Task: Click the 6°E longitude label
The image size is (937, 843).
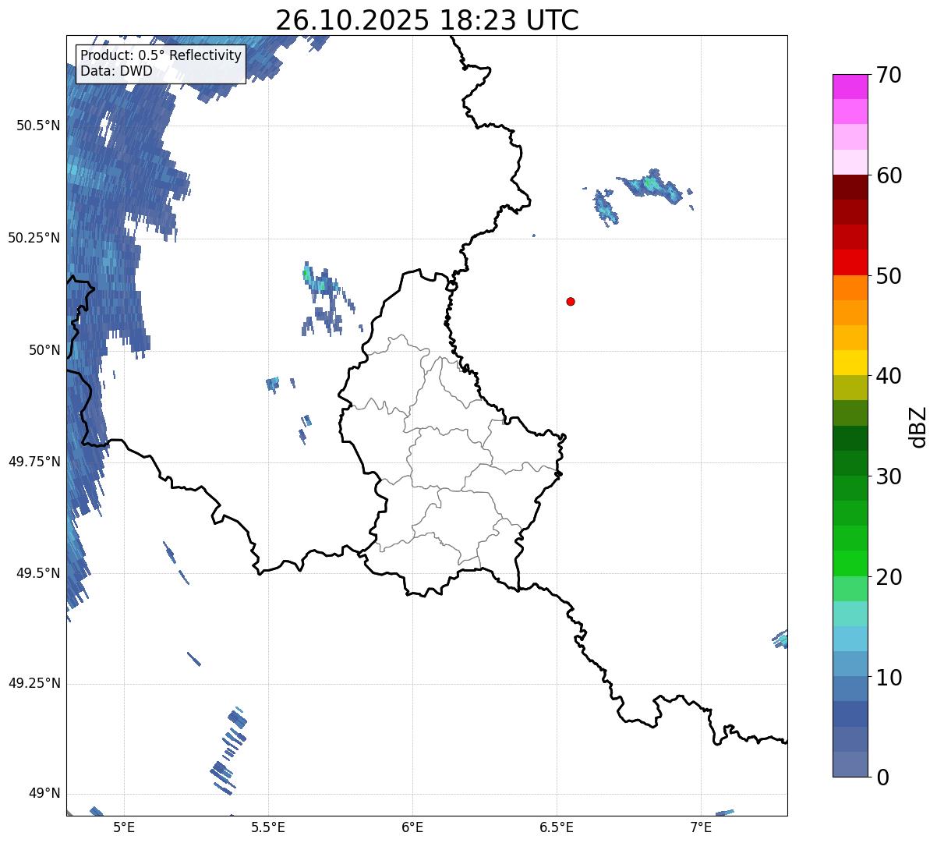Action: (412, 827)
